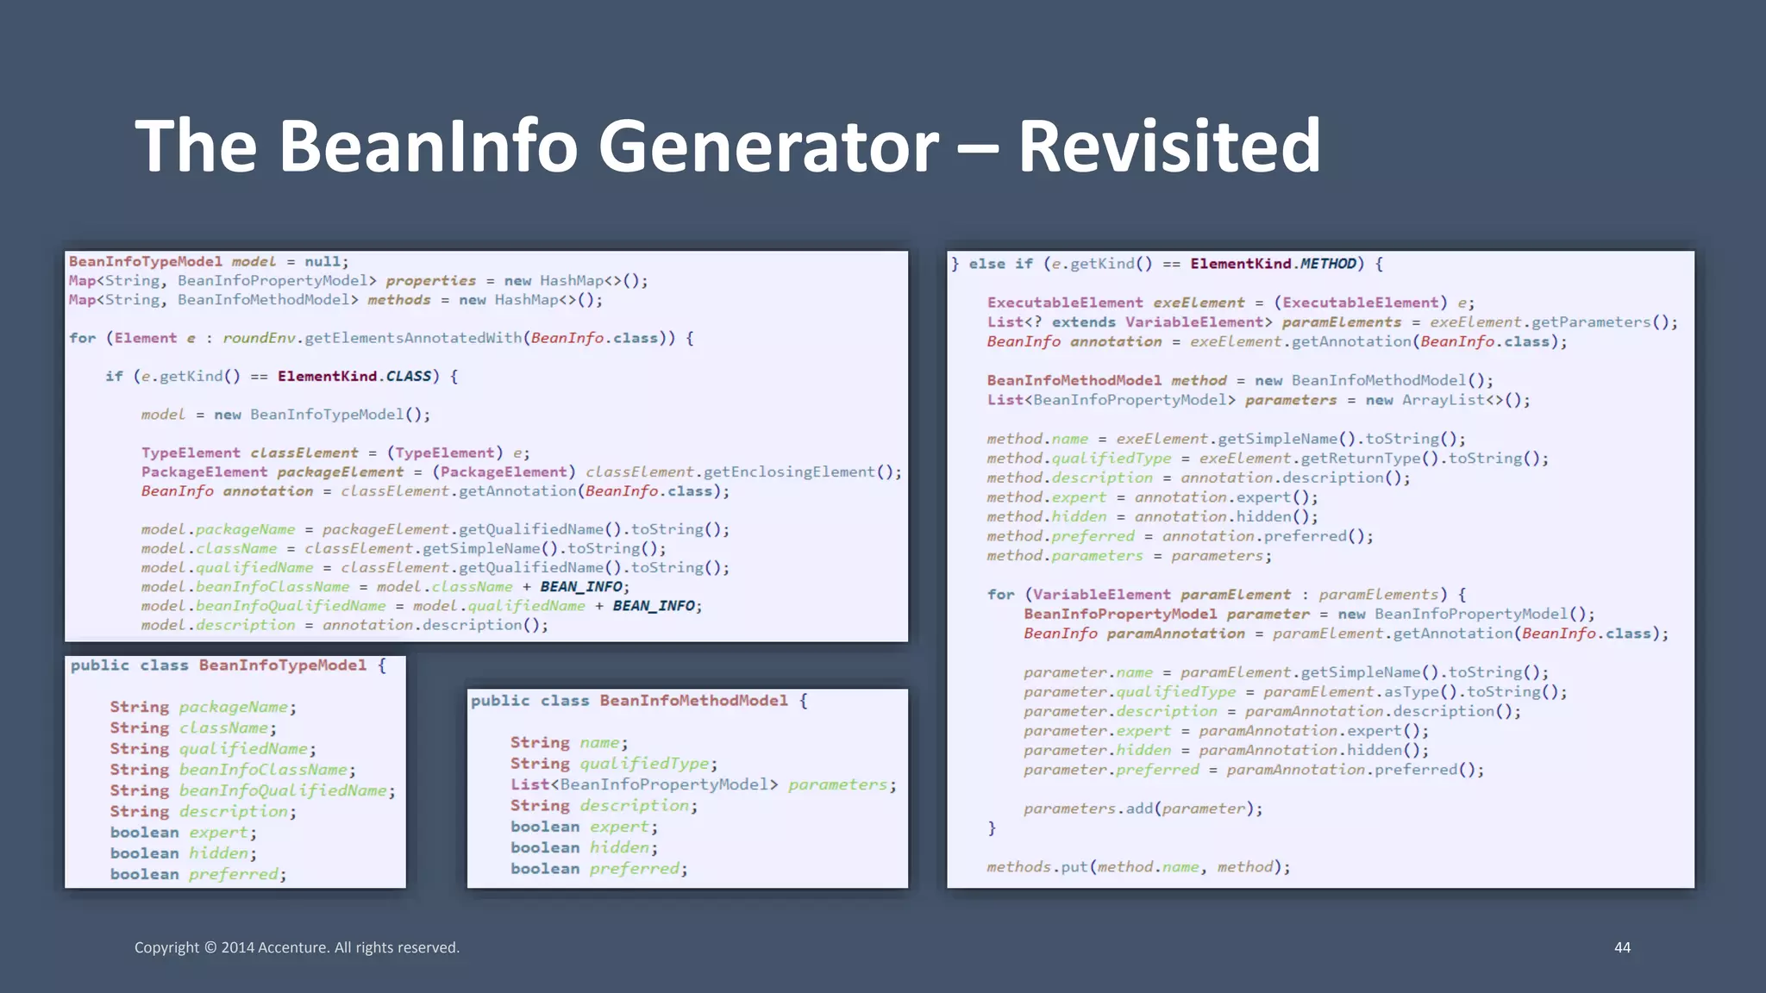This screenshot has height=993, width=1766.
Task: Click the 'method.preferred' assignment line
Action: point(1180,536)
